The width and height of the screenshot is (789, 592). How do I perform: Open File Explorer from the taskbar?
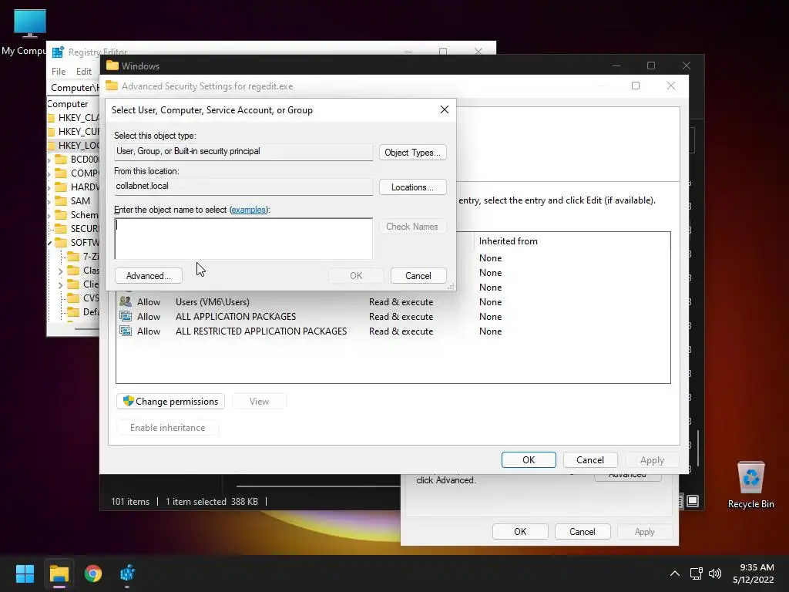pos(59,573)
